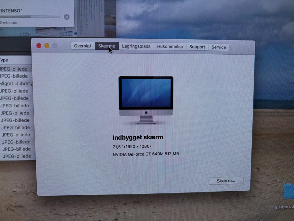Close the About This Mac window
The width and height of the screenshot is (294, 221).
(39, 46)
